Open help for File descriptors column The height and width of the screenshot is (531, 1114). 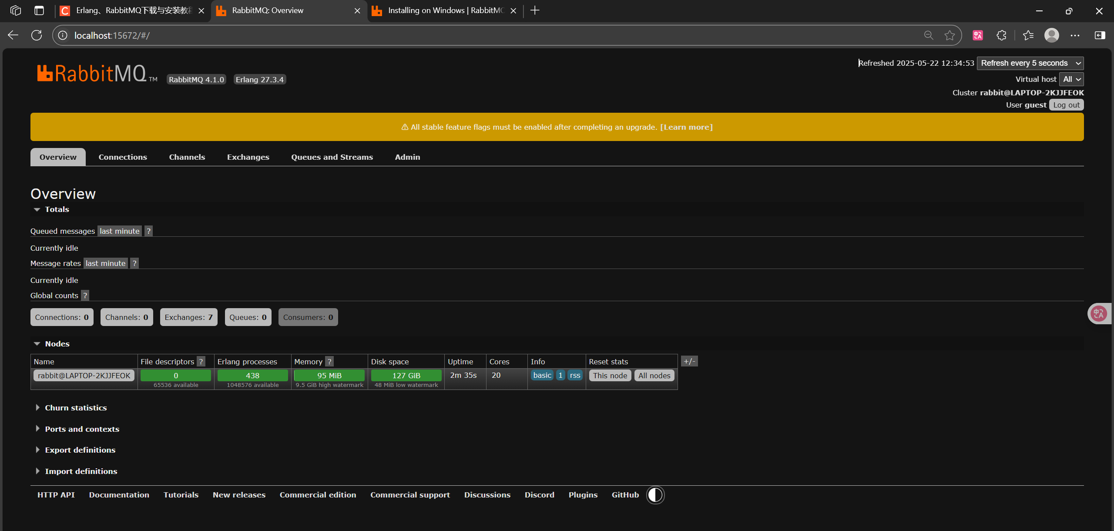[201, 362]
